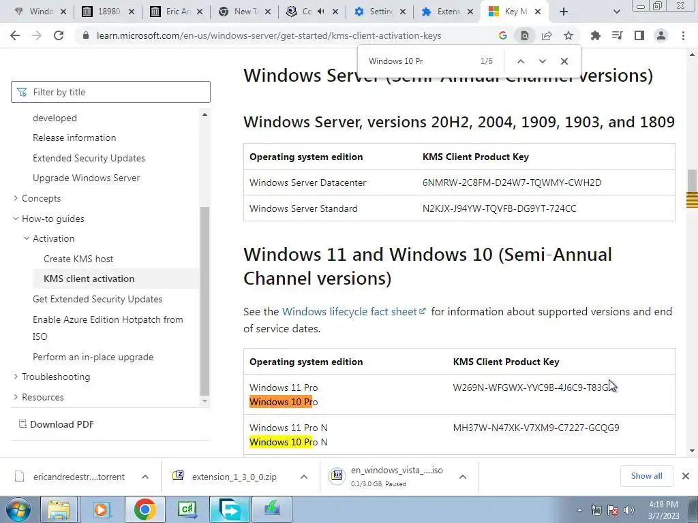Click Windows Server Datacenter product key

tap(512, 183)
